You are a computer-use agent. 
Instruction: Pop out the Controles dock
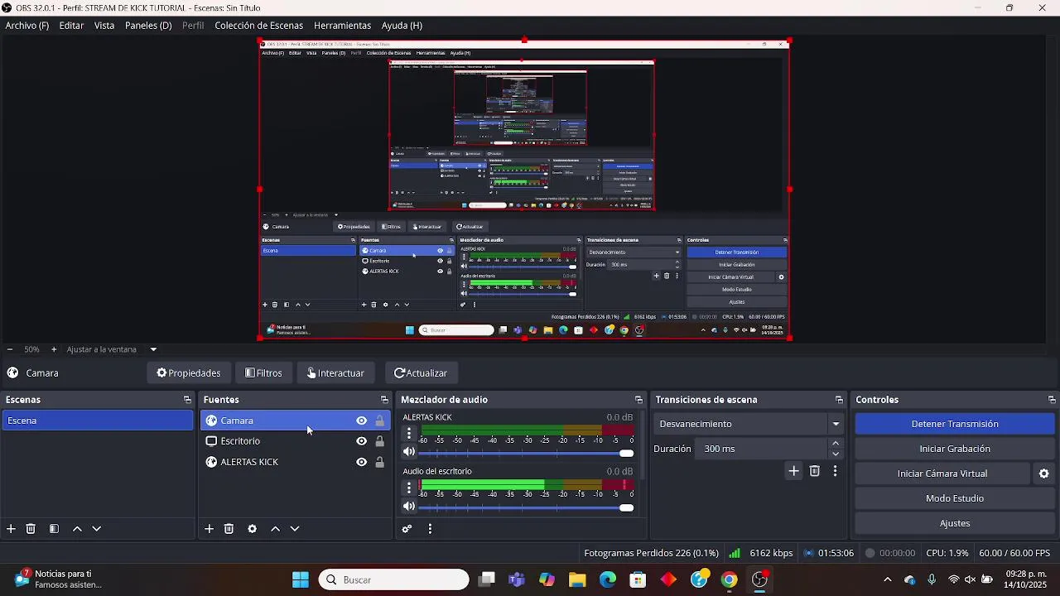pos(1052,400)
